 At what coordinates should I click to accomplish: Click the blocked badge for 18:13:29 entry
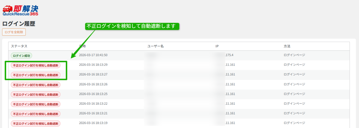[x=36, y=65]
